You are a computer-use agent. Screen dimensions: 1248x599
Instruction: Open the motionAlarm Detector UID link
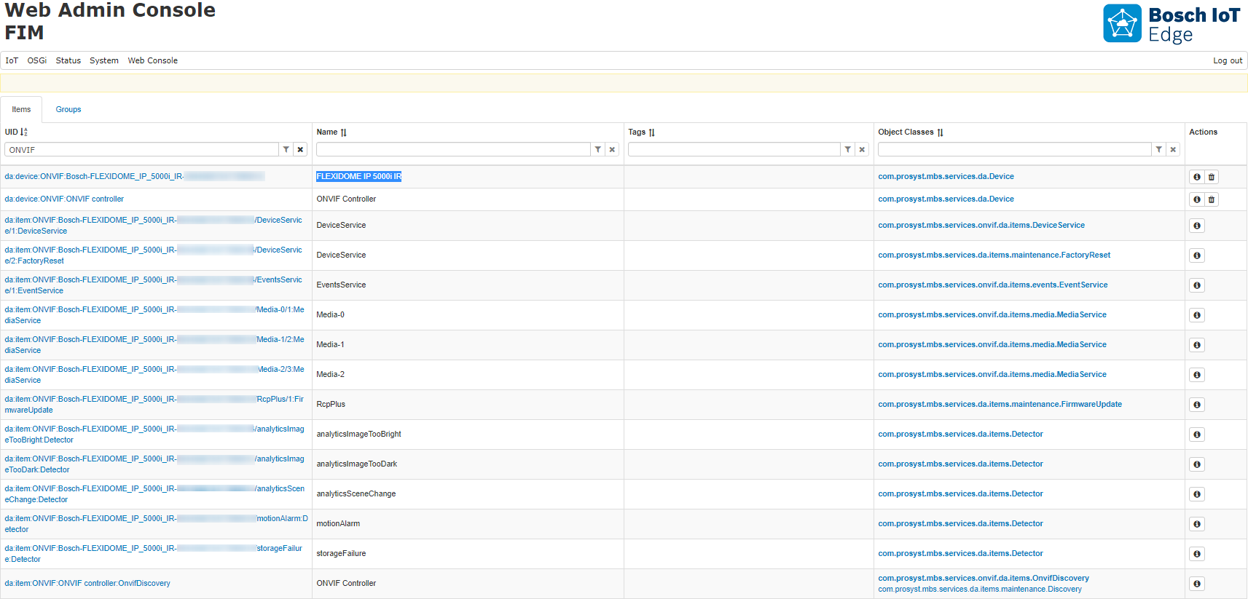coord(156,523)
